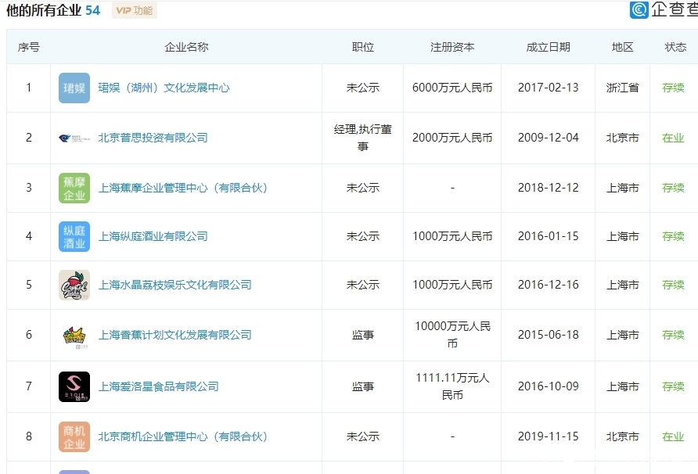Click the 珺娱 company logo icon
Viewport: 698px width, 474px height.
[x=74, y=88]
